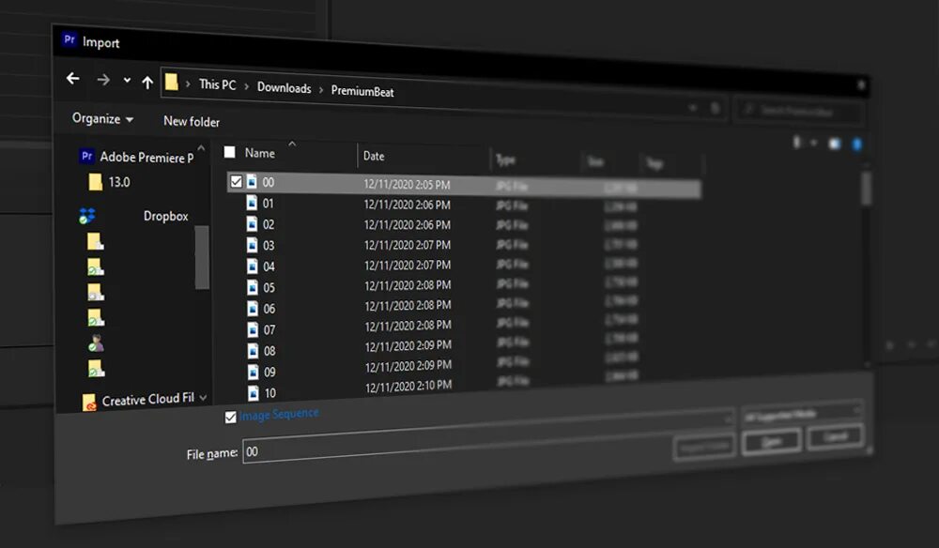
Task: Select file named 06
Action: [269, 309]
